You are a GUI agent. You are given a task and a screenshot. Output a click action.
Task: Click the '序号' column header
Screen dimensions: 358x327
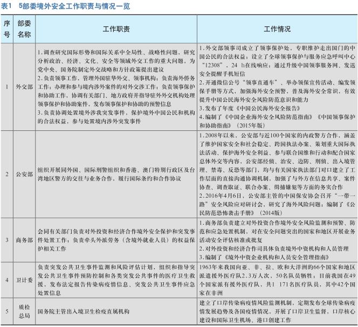click(6, 29)
